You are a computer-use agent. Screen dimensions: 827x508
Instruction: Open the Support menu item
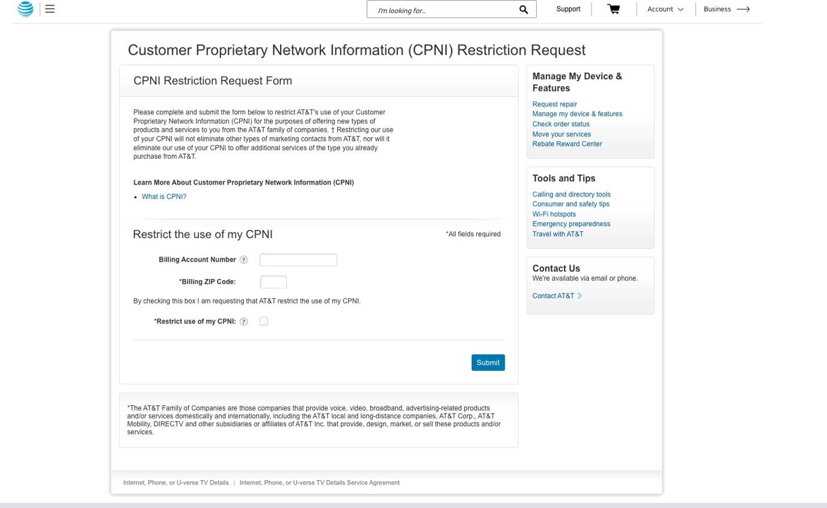(568, 9)
